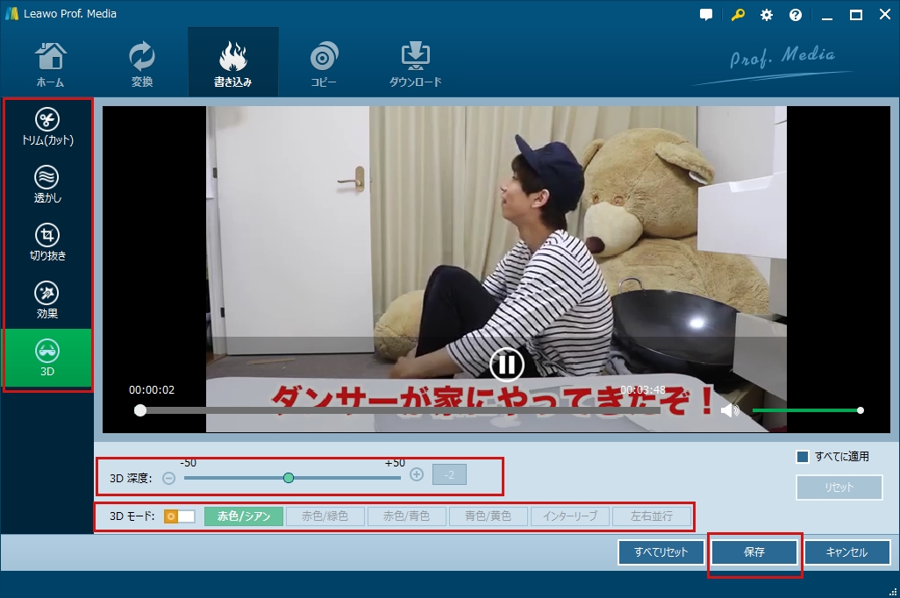Screen dimensions: 900x598
Task: Open the feedback chat bubble icon
Action: tap(706, 15)
